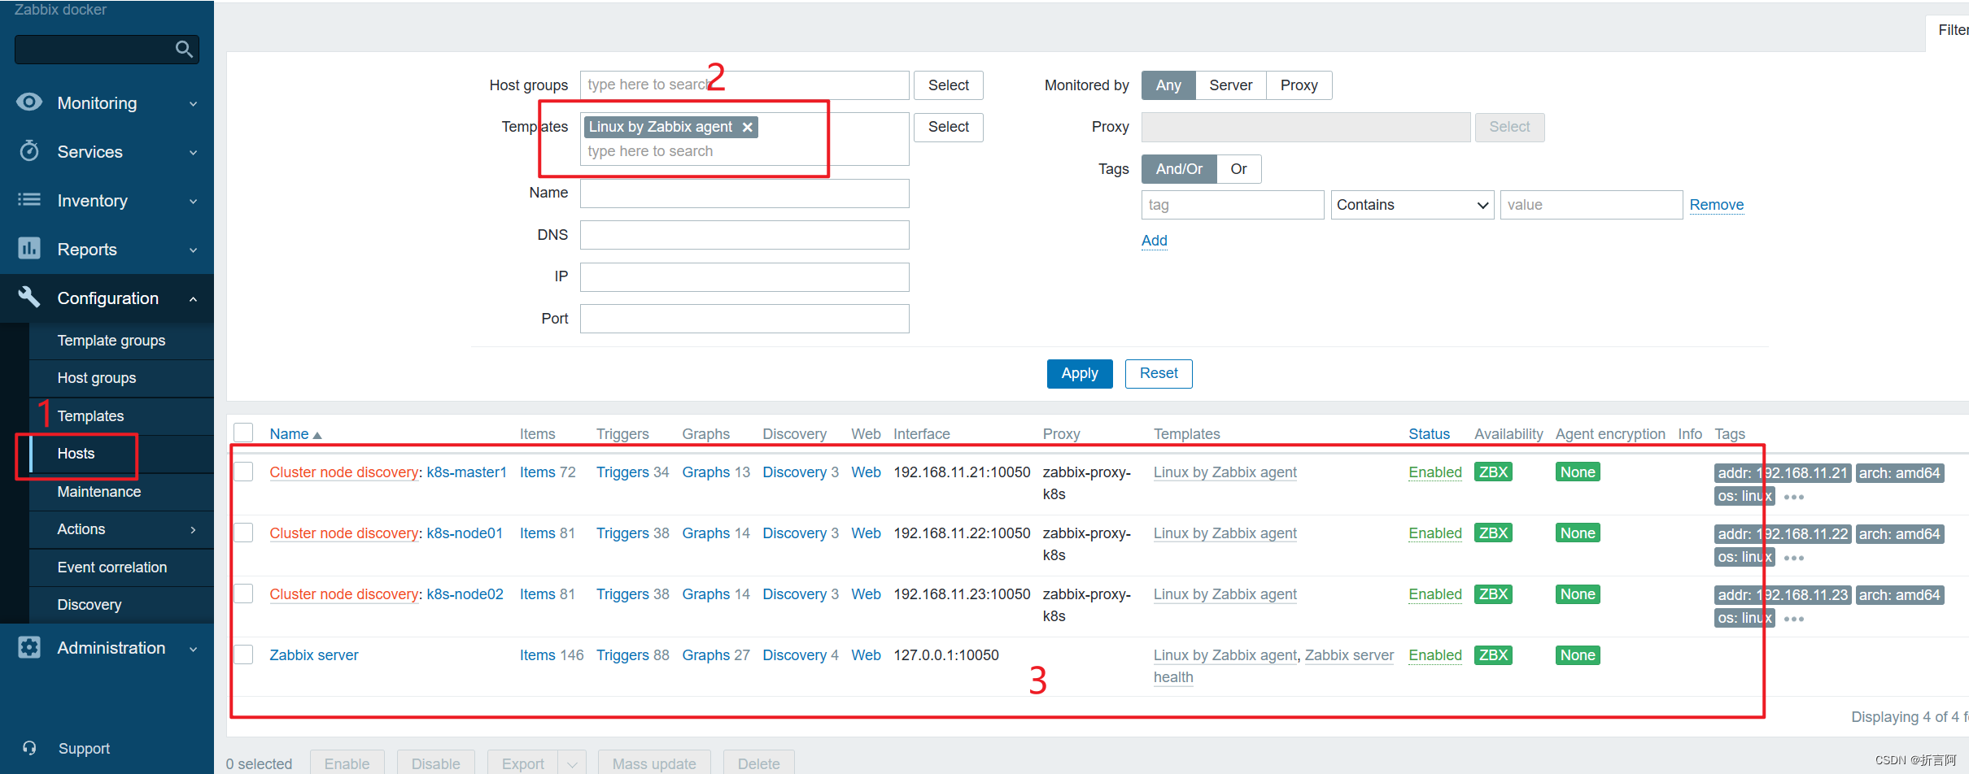Apply the host filter

click(x=1080, y=374)
